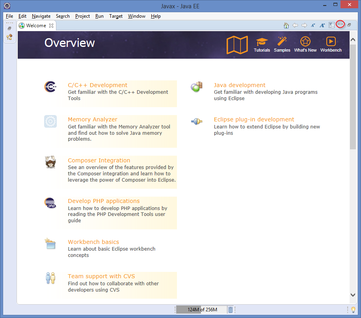This screenshot has height=318, width=361.
Task: Open the Type Hierarchy icon in left trim
Action: tap(9, 37)
